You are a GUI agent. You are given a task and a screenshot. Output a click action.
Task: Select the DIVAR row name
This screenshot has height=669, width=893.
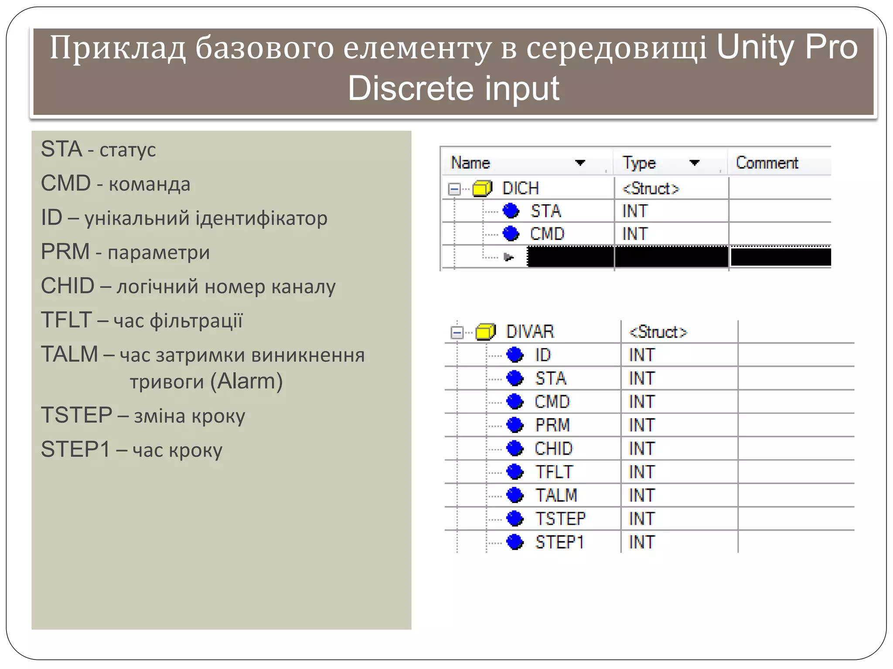pyautogui.click(x=530, y=332)
